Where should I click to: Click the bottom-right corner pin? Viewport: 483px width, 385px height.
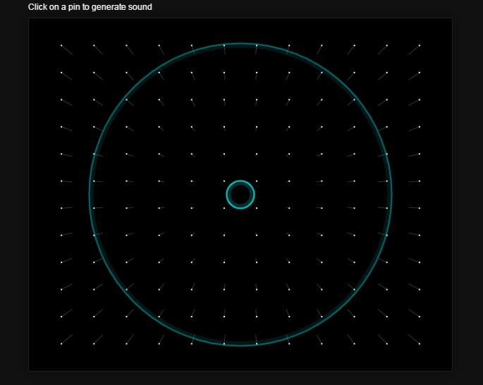[420, 344]
